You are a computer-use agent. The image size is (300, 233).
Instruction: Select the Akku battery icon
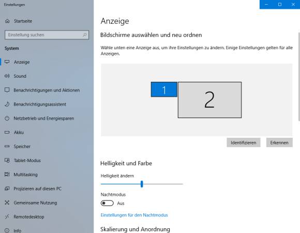[x=7, y=133]
